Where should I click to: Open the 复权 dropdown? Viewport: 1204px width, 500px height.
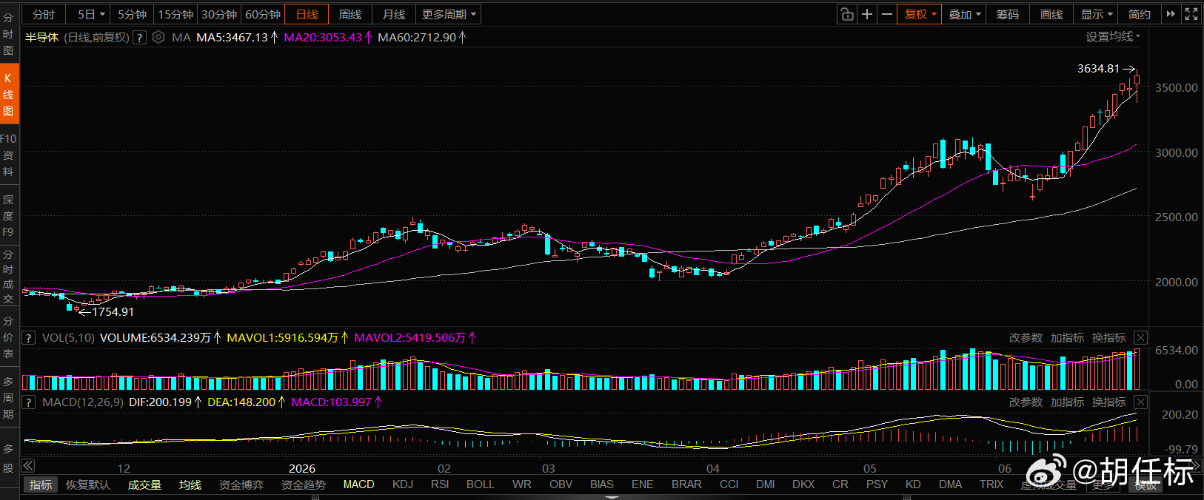point(920,14)
